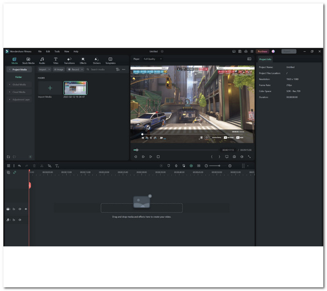Screen dimensions: 327x291
Task: Open the Edit menu
Action: coord(48,51)
